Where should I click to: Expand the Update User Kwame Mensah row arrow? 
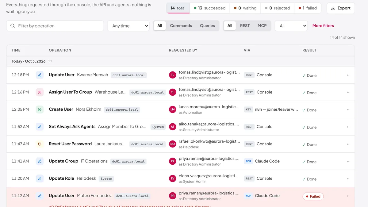pos(348,75)
